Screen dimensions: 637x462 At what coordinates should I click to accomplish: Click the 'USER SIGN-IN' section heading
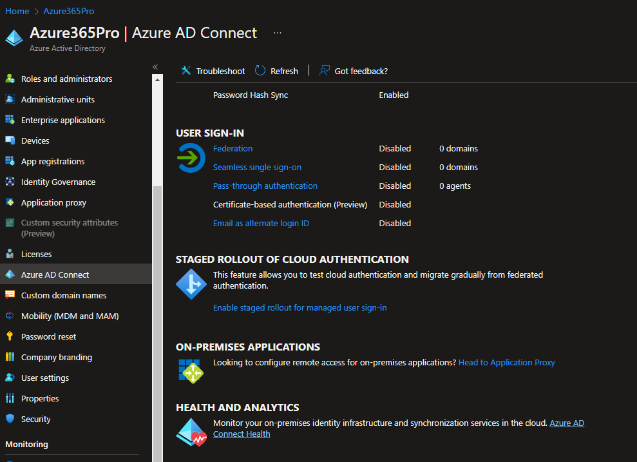click(x=210, y=133)
